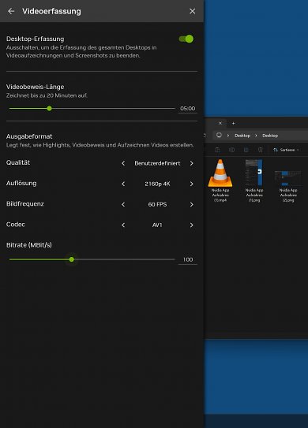
Task: Select next Qualität option with right arrow
Action: coord(191,163)
